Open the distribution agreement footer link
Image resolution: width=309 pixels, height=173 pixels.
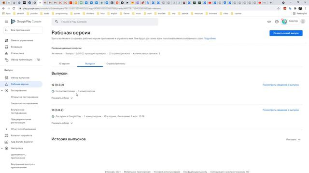(x=230, y=172)
